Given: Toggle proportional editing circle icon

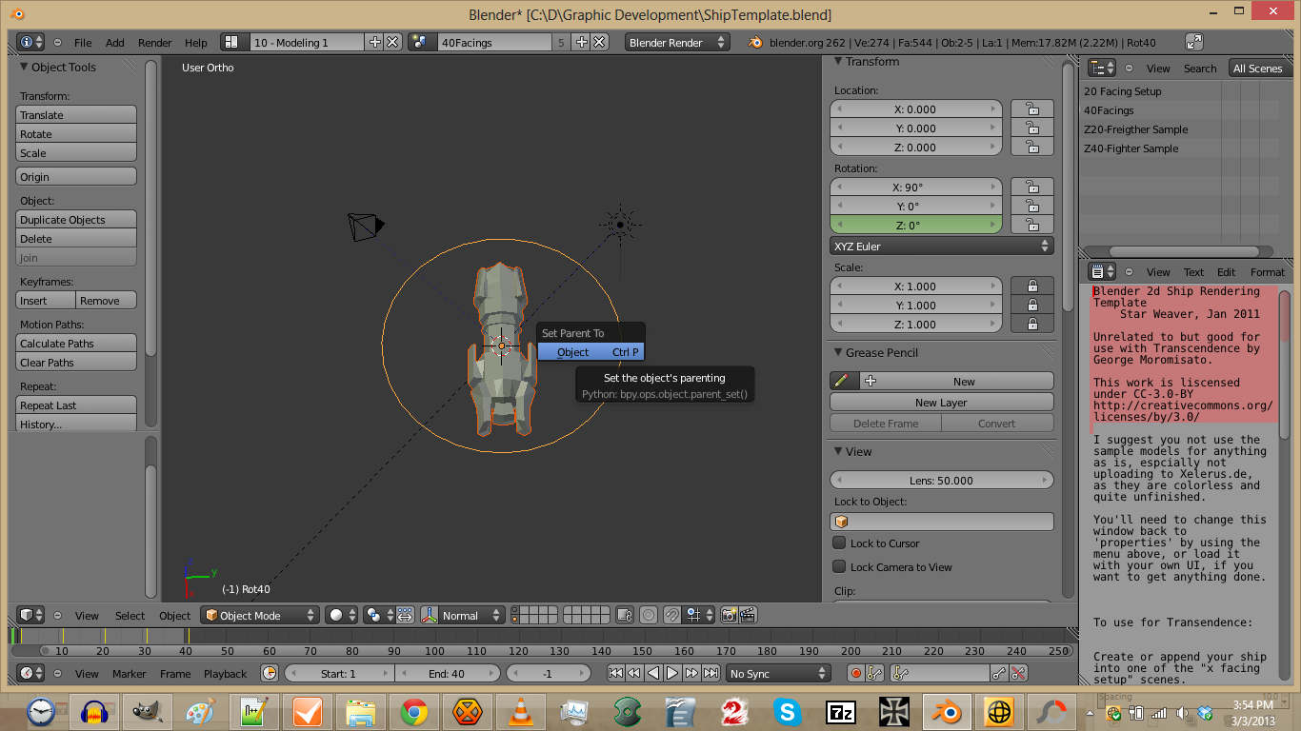Looking at the screenshot, I should pyautogui.click(x=649, y=615).
